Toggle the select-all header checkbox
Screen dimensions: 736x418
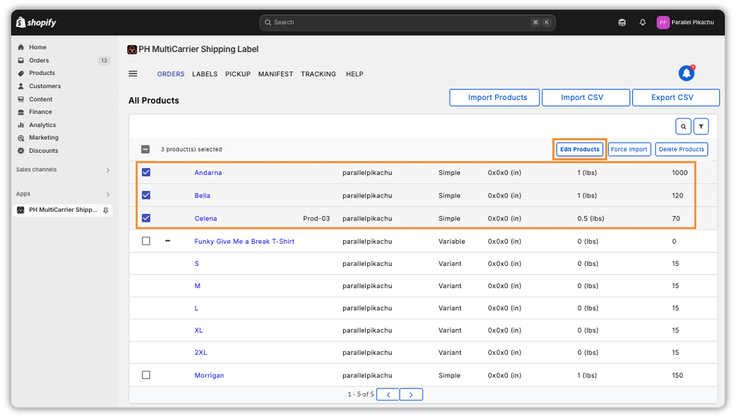pyautogui.click(x=146, y=149)
